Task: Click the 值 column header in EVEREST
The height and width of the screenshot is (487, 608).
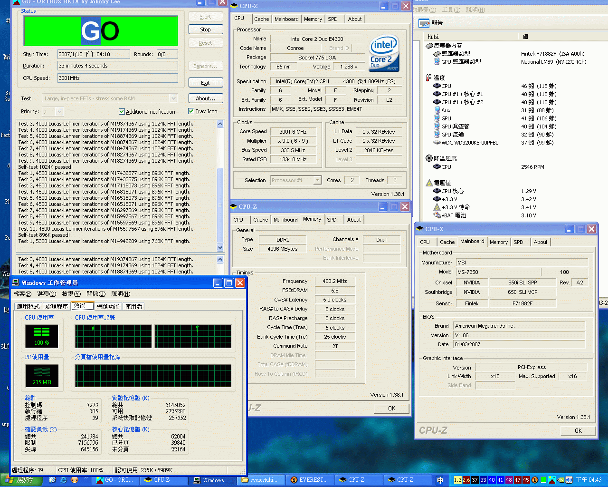Action: coord(562,36)
